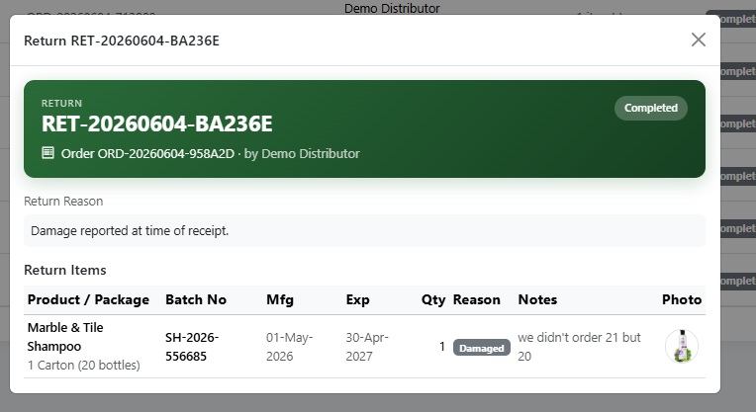
Task: Click the order document icon in green banner
Action: pyautogui.click(x=47, y=153)
